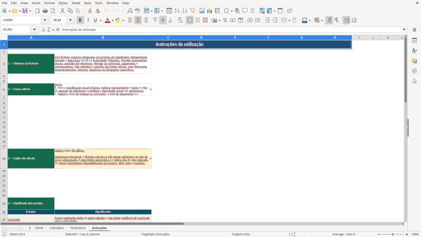The image size is (421, 237).
Task: Open Find and Replace
Action: pyautogui.click(x=130, y=11)
